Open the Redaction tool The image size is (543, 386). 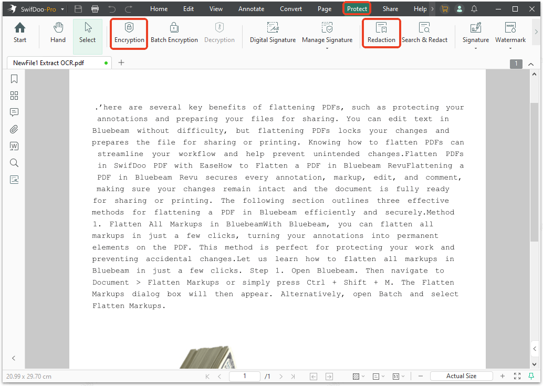[x=381, y=34]
